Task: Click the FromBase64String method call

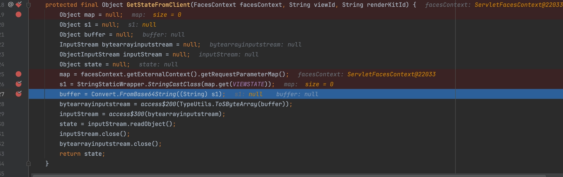Action: [x=148, y=94]
